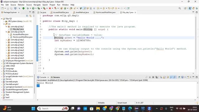Close the Eilp_day1.java tab
The height and width of the screenshot is (112, 199).
135,12
